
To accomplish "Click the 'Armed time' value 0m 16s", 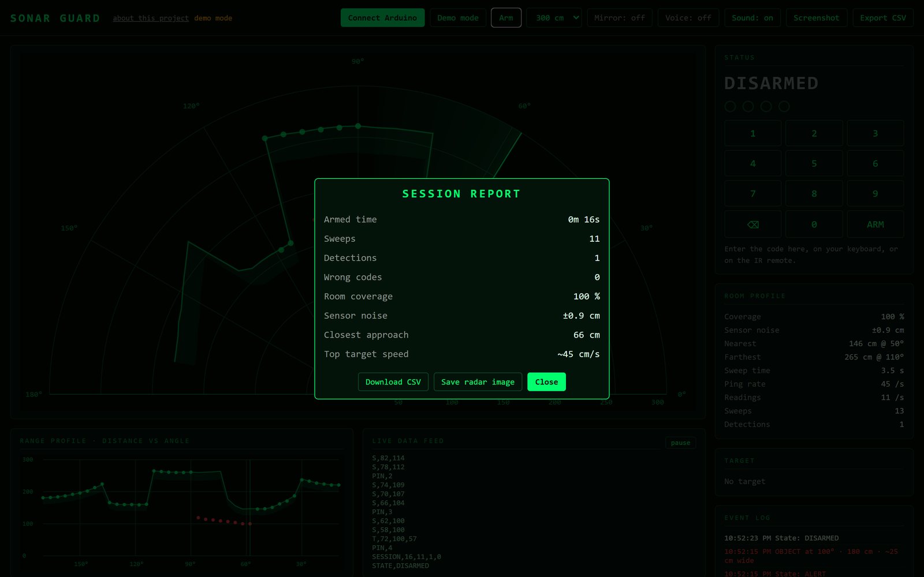I will click(584, 219).
